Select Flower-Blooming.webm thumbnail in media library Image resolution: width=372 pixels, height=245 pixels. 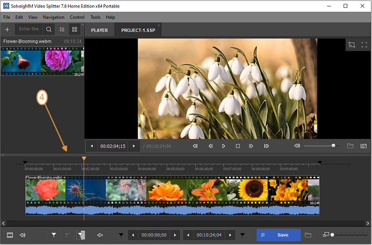(42, 61)
